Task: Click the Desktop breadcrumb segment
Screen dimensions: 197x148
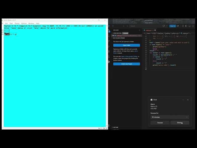Action: coord(167,33)
